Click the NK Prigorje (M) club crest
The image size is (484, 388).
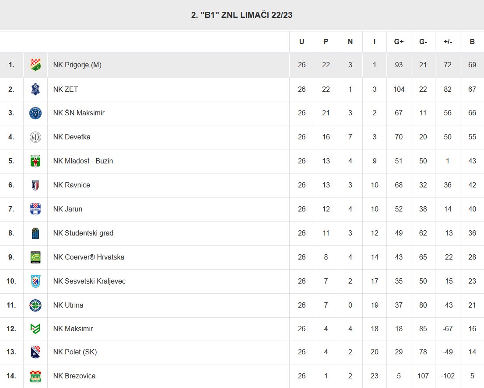pos(35,65)
